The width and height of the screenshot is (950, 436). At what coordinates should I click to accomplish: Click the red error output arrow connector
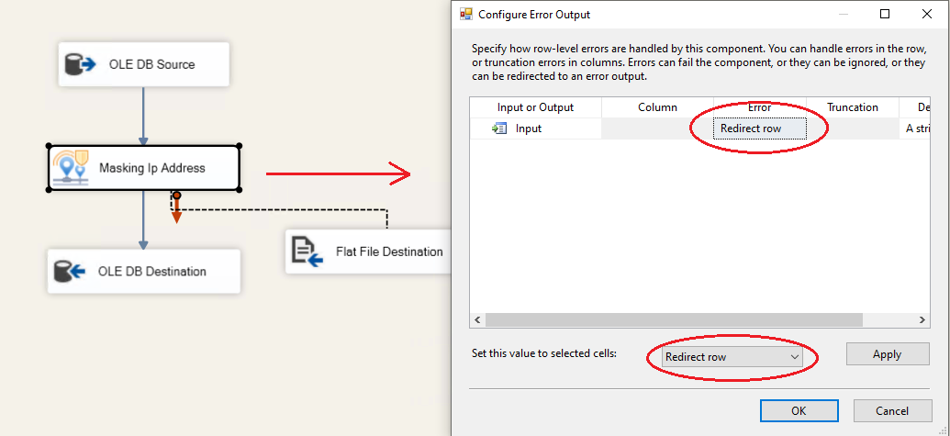(176, 209)
